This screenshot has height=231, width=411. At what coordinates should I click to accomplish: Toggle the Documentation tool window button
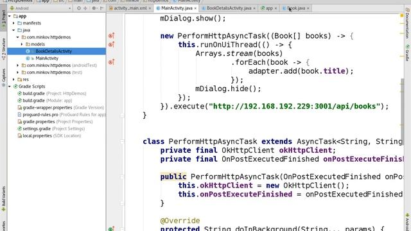[408, 24]
